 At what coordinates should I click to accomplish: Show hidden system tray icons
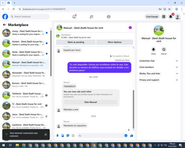pyautogui.click(x=155, y=145)
